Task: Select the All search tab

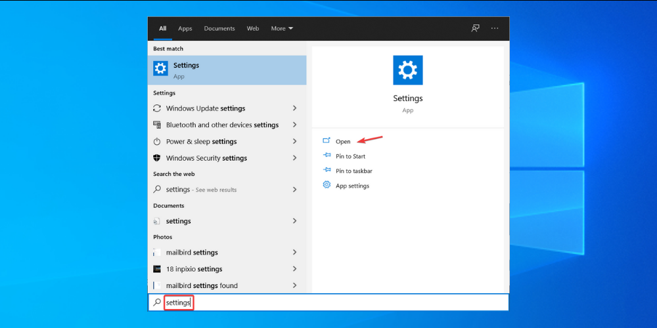Action: click(162, 28)
